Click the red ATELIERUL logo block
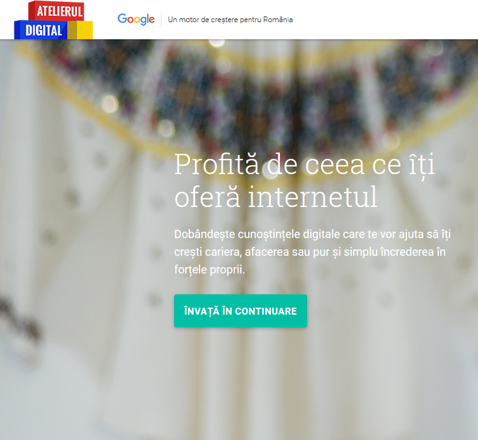This screenshot has height=440, width=478. click(56, 11)
